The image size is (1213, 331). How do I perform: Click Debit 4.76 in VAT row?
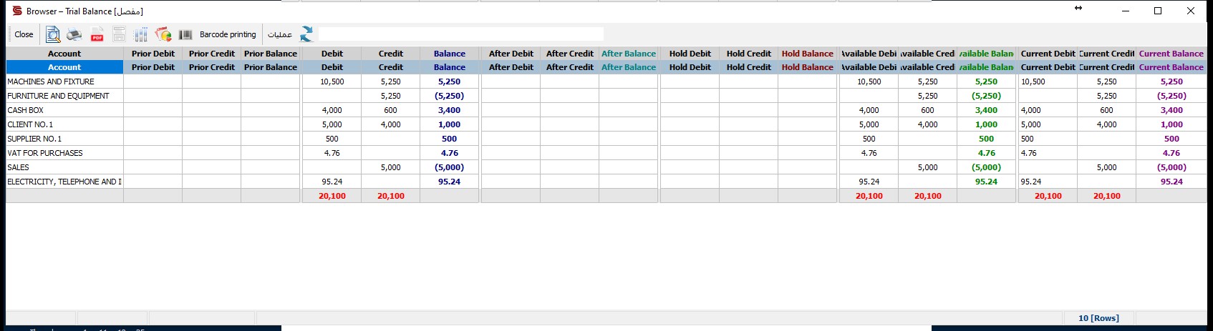pyautogui.click(x=332, y=153)
